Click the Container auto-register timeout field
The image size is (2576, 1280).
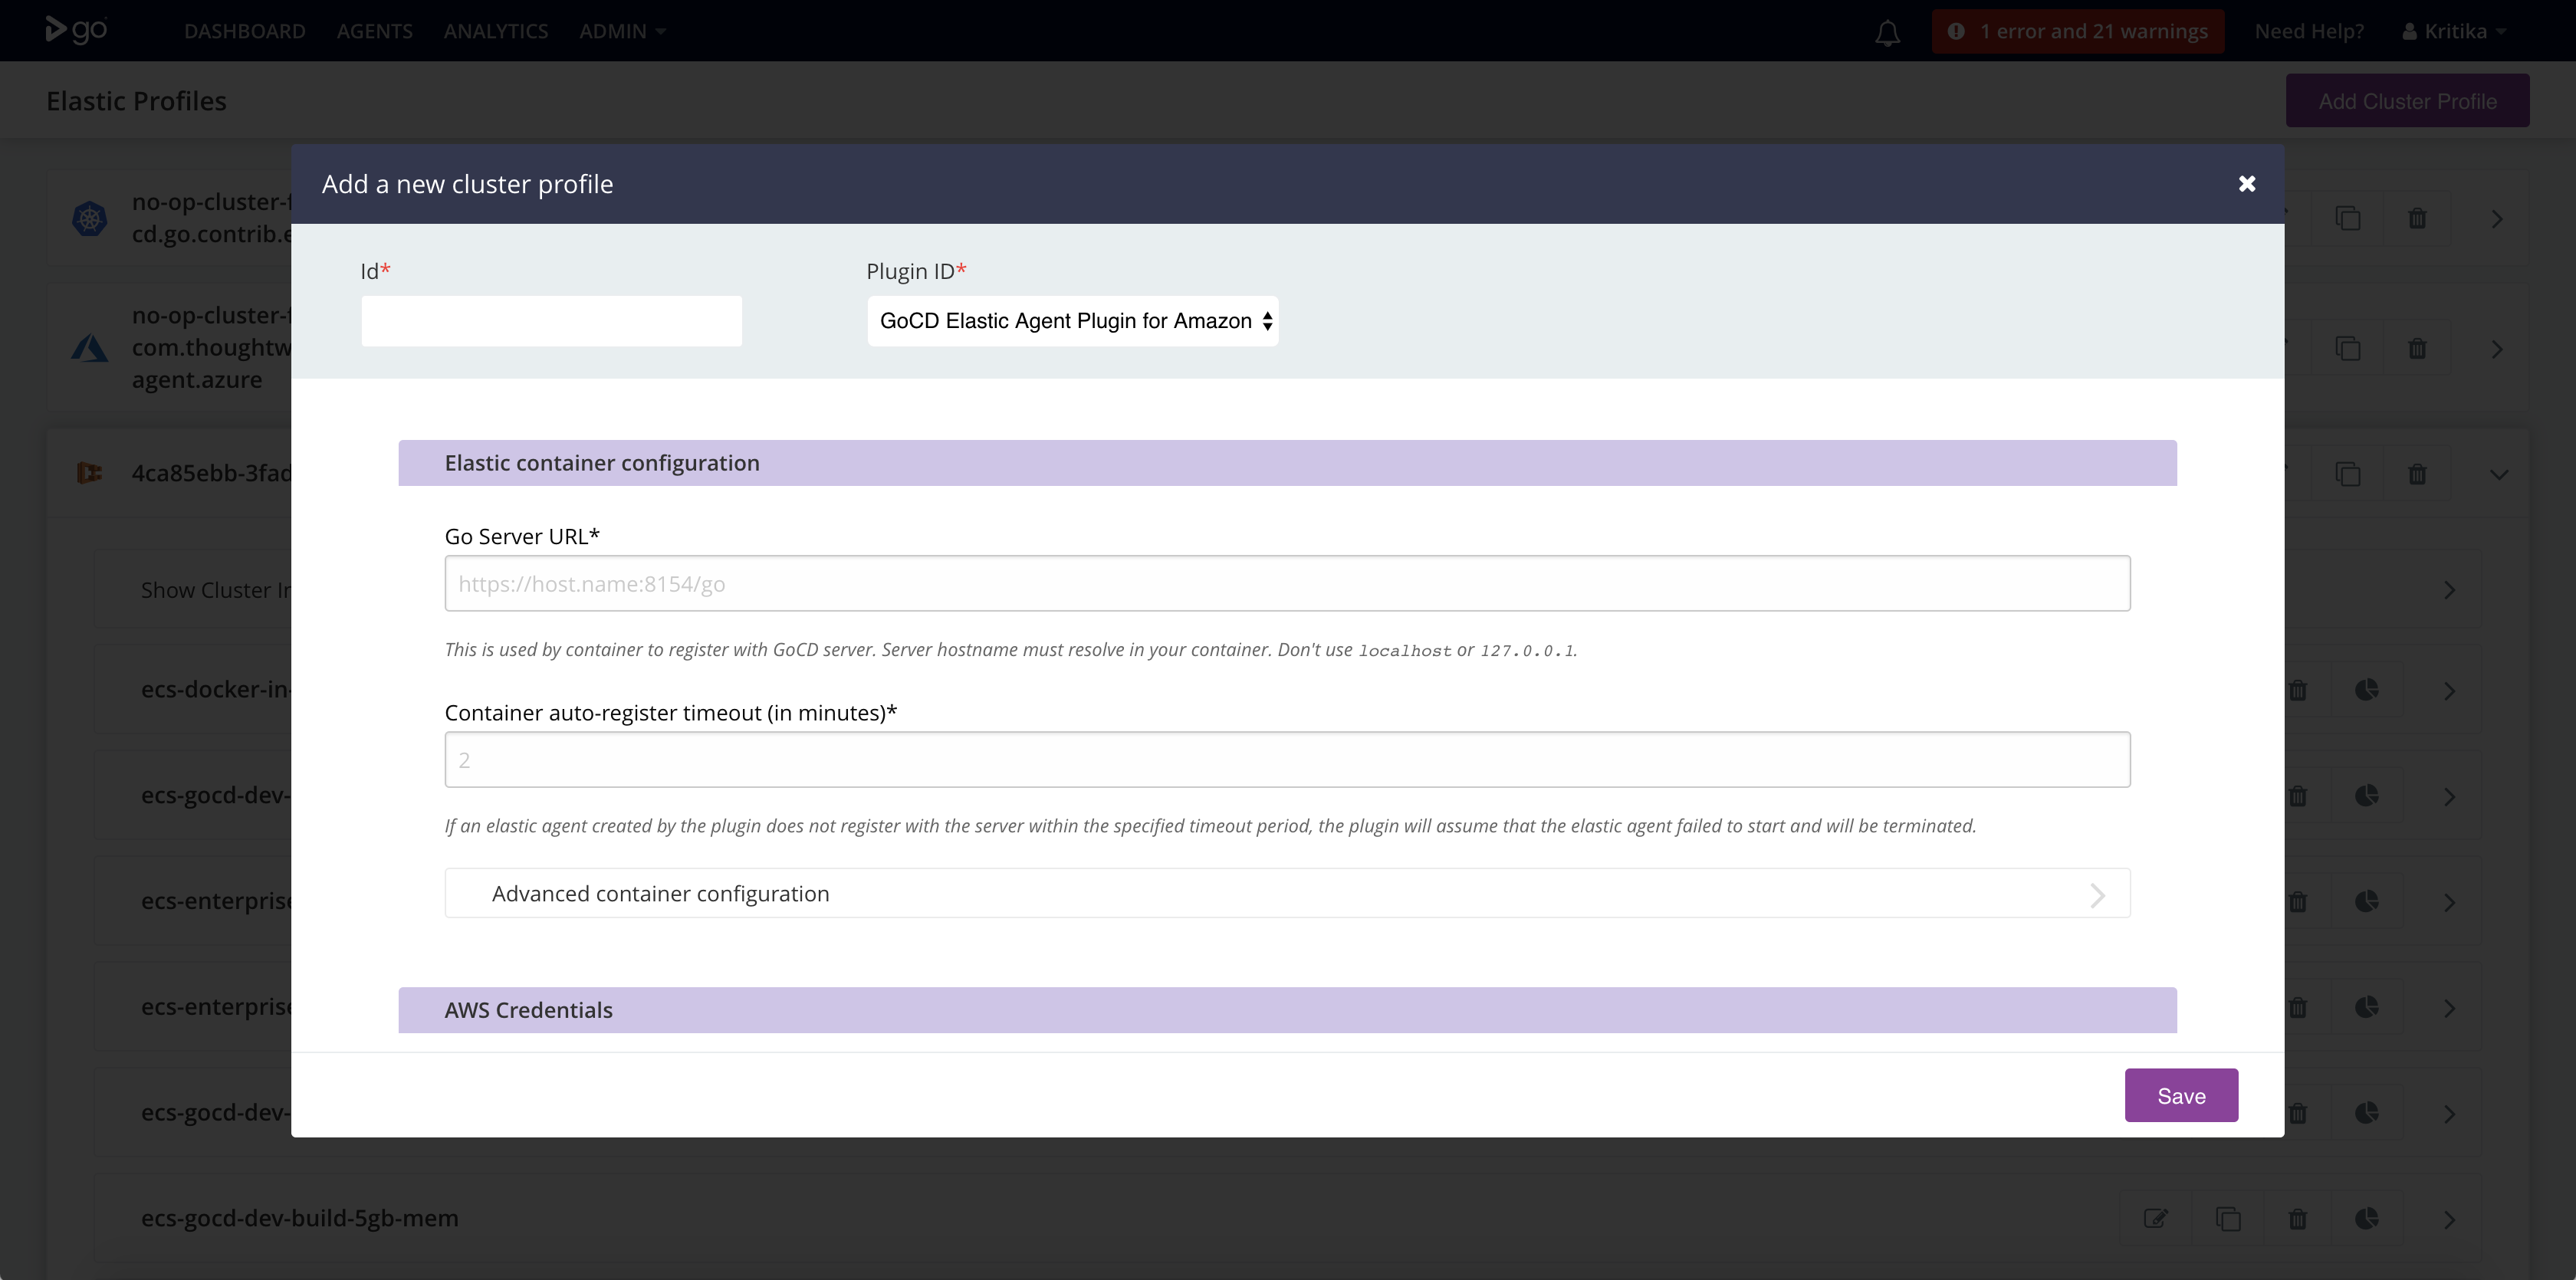point(1287,759)
